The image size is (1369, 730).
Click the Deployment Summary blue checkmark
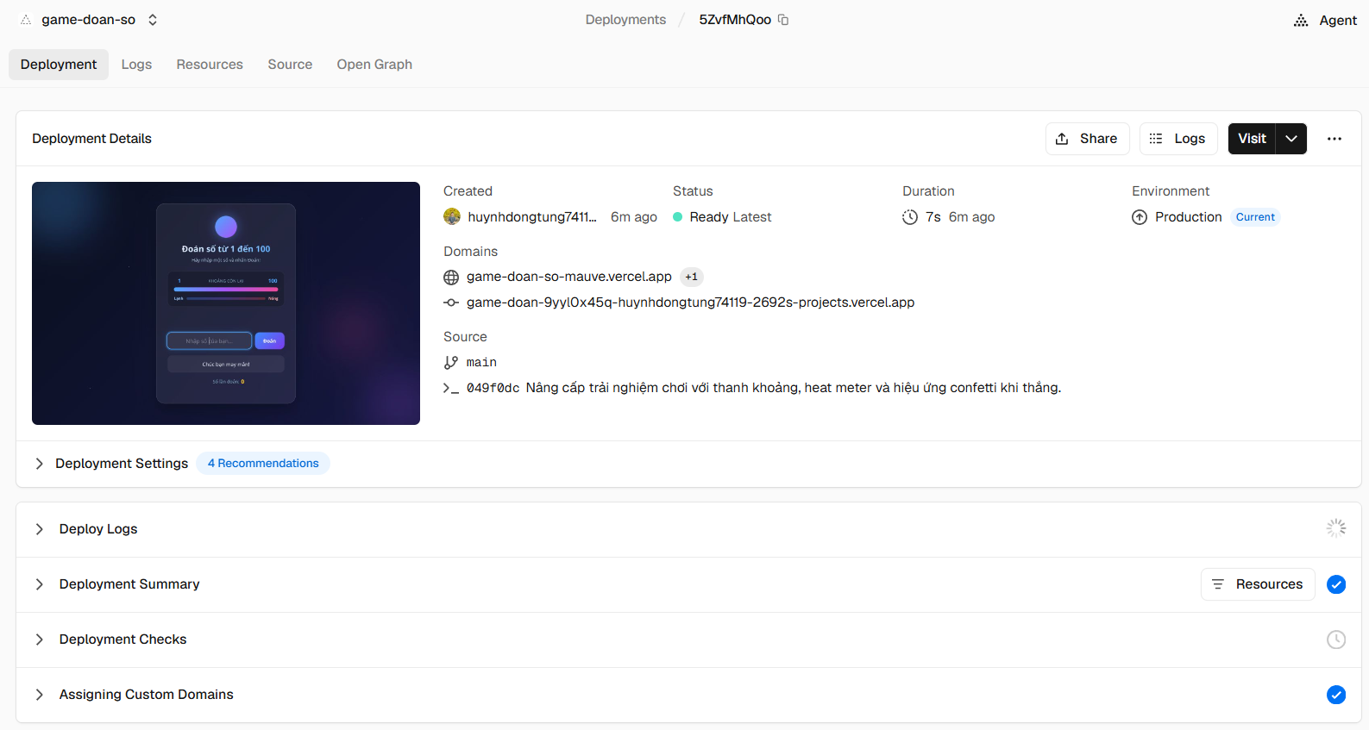point(1336,584)
